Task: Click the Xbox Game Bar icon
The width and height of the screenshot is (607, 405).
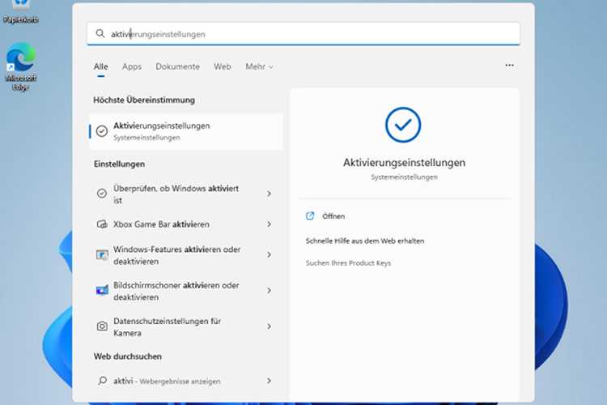Action: [102, 224]
